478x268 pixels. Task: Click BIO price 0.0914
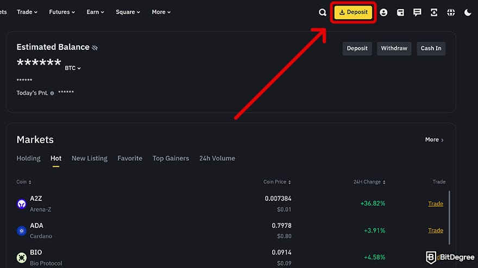[281, 252]
